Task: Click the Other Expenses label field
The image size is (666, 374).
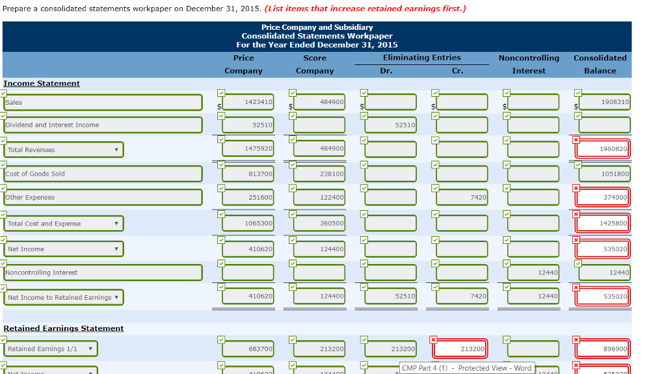Action: (x=103, y=197)
